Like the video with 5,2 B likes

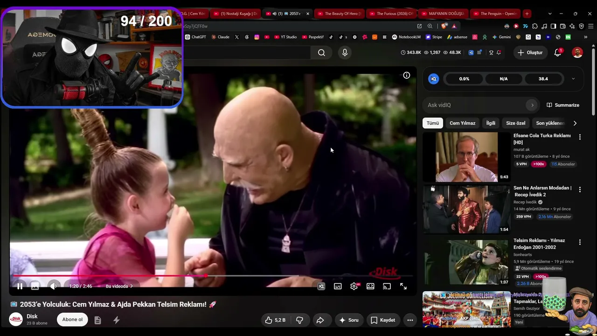pyautogui.click(x=275, y=320)
